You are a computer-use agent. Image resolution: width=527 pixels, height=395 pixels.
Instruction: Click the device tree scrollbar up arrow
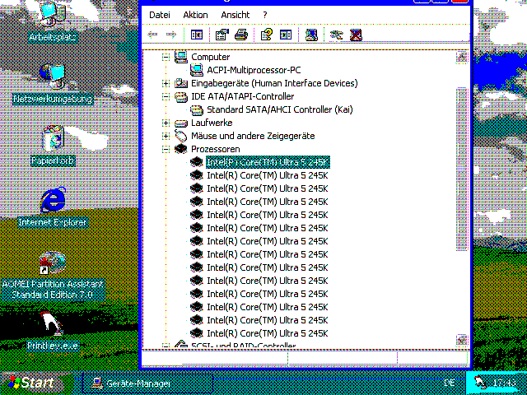463,58
